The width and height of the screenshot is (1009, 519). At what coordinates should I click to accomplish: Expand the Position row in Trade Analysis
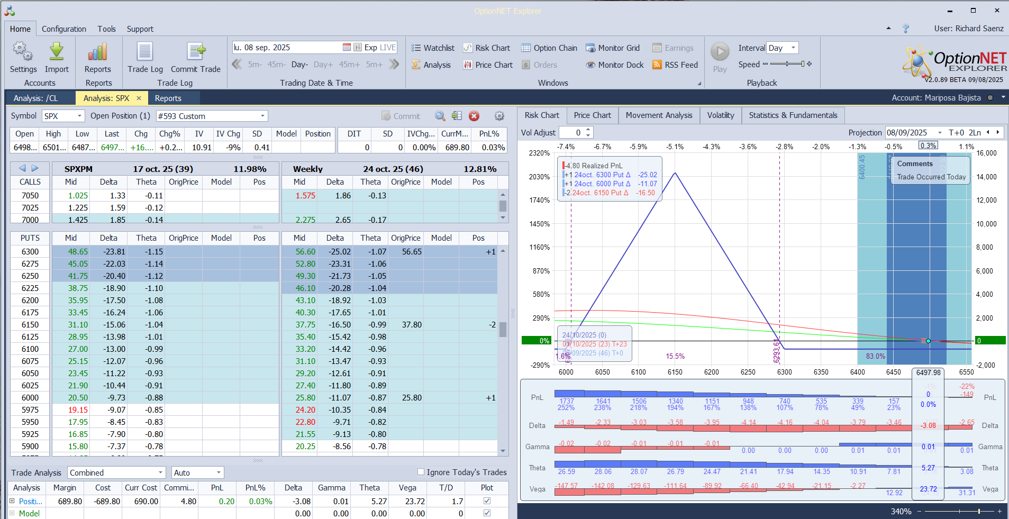point(12,500)
